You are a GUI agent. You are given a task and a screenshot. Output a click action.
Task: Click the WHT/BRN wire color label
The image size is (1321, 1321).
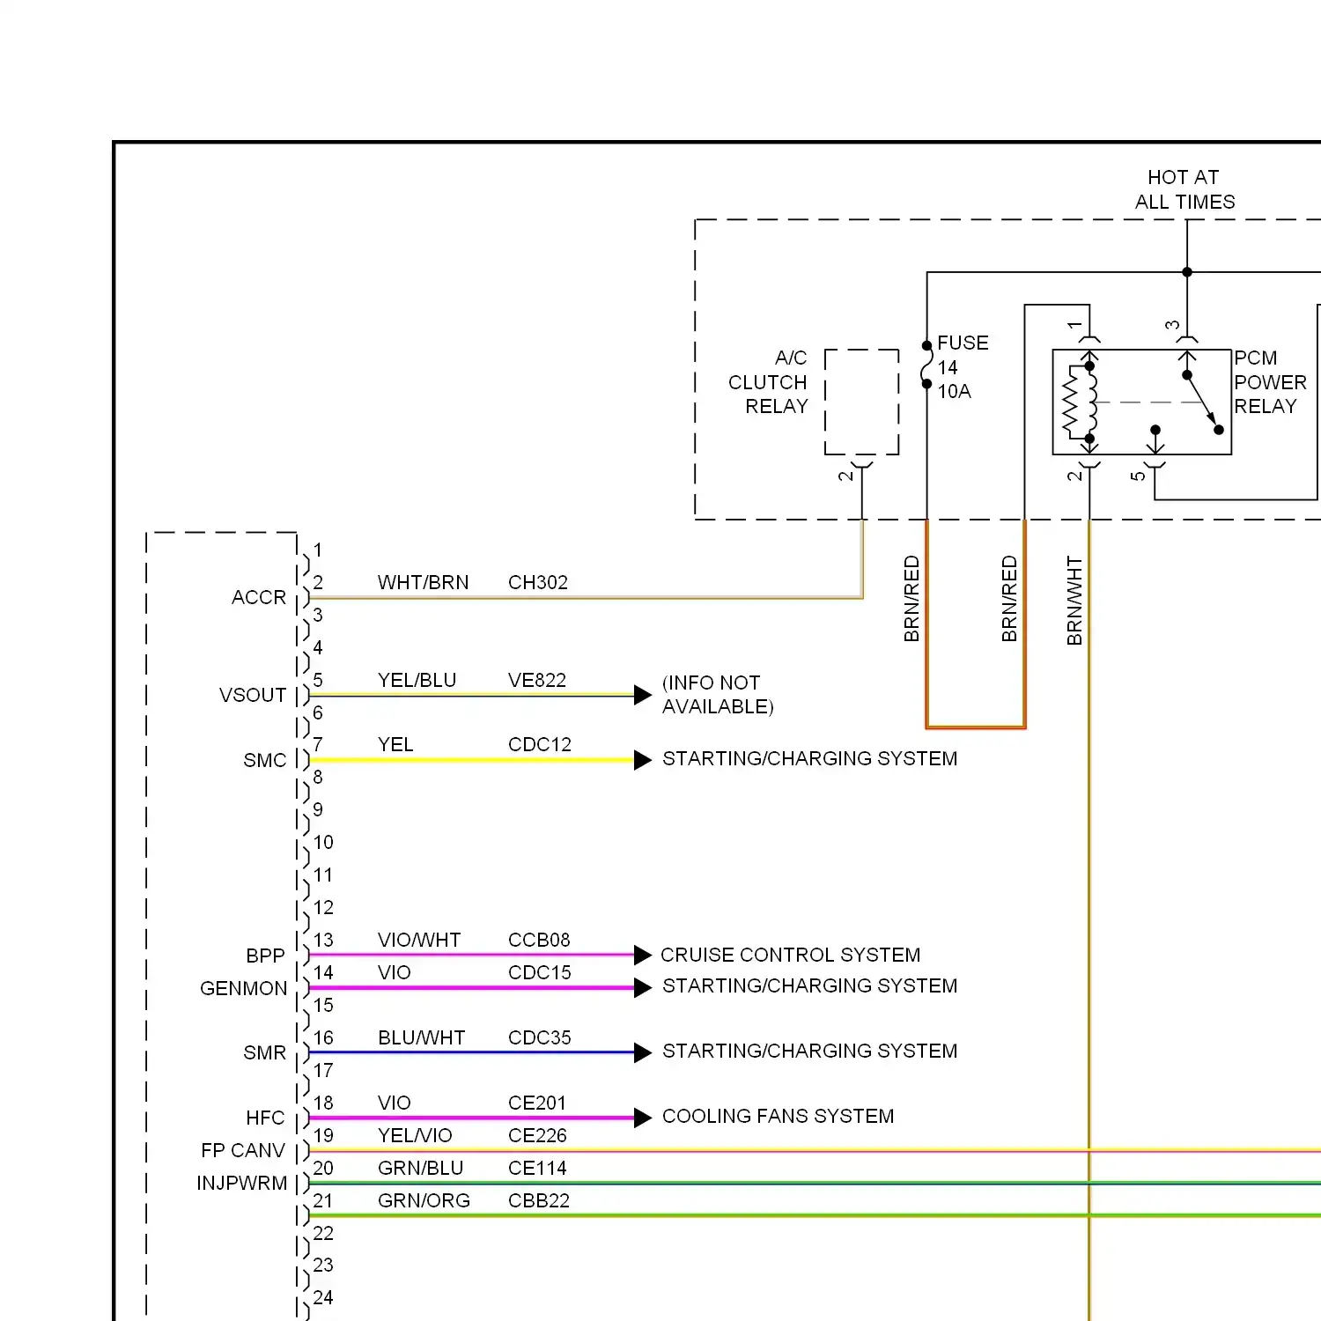tap(423, 582)
